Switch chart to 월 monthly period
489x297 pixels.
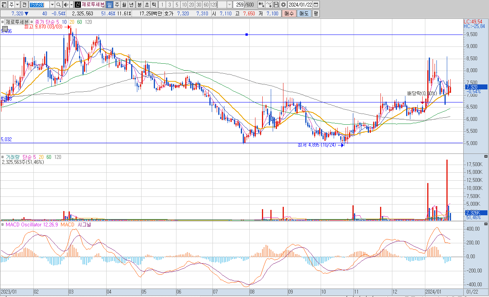pyautogui.click(x=124, y=5)
